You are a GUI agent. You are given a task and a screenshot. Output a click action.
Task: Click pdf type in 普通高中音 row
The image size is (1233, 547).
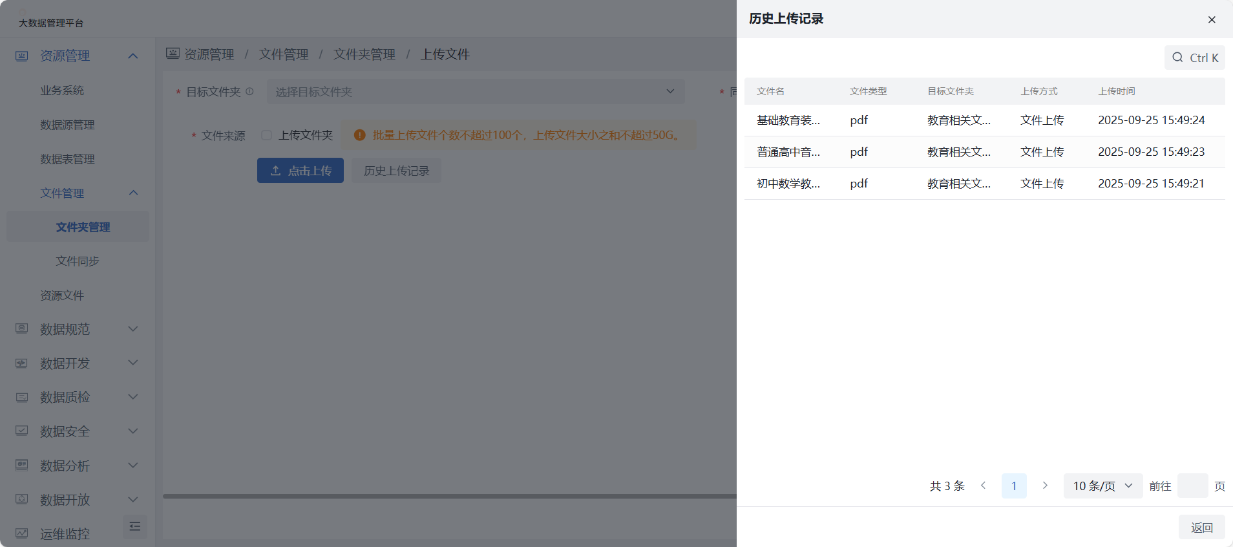click(x=859, y=152)
